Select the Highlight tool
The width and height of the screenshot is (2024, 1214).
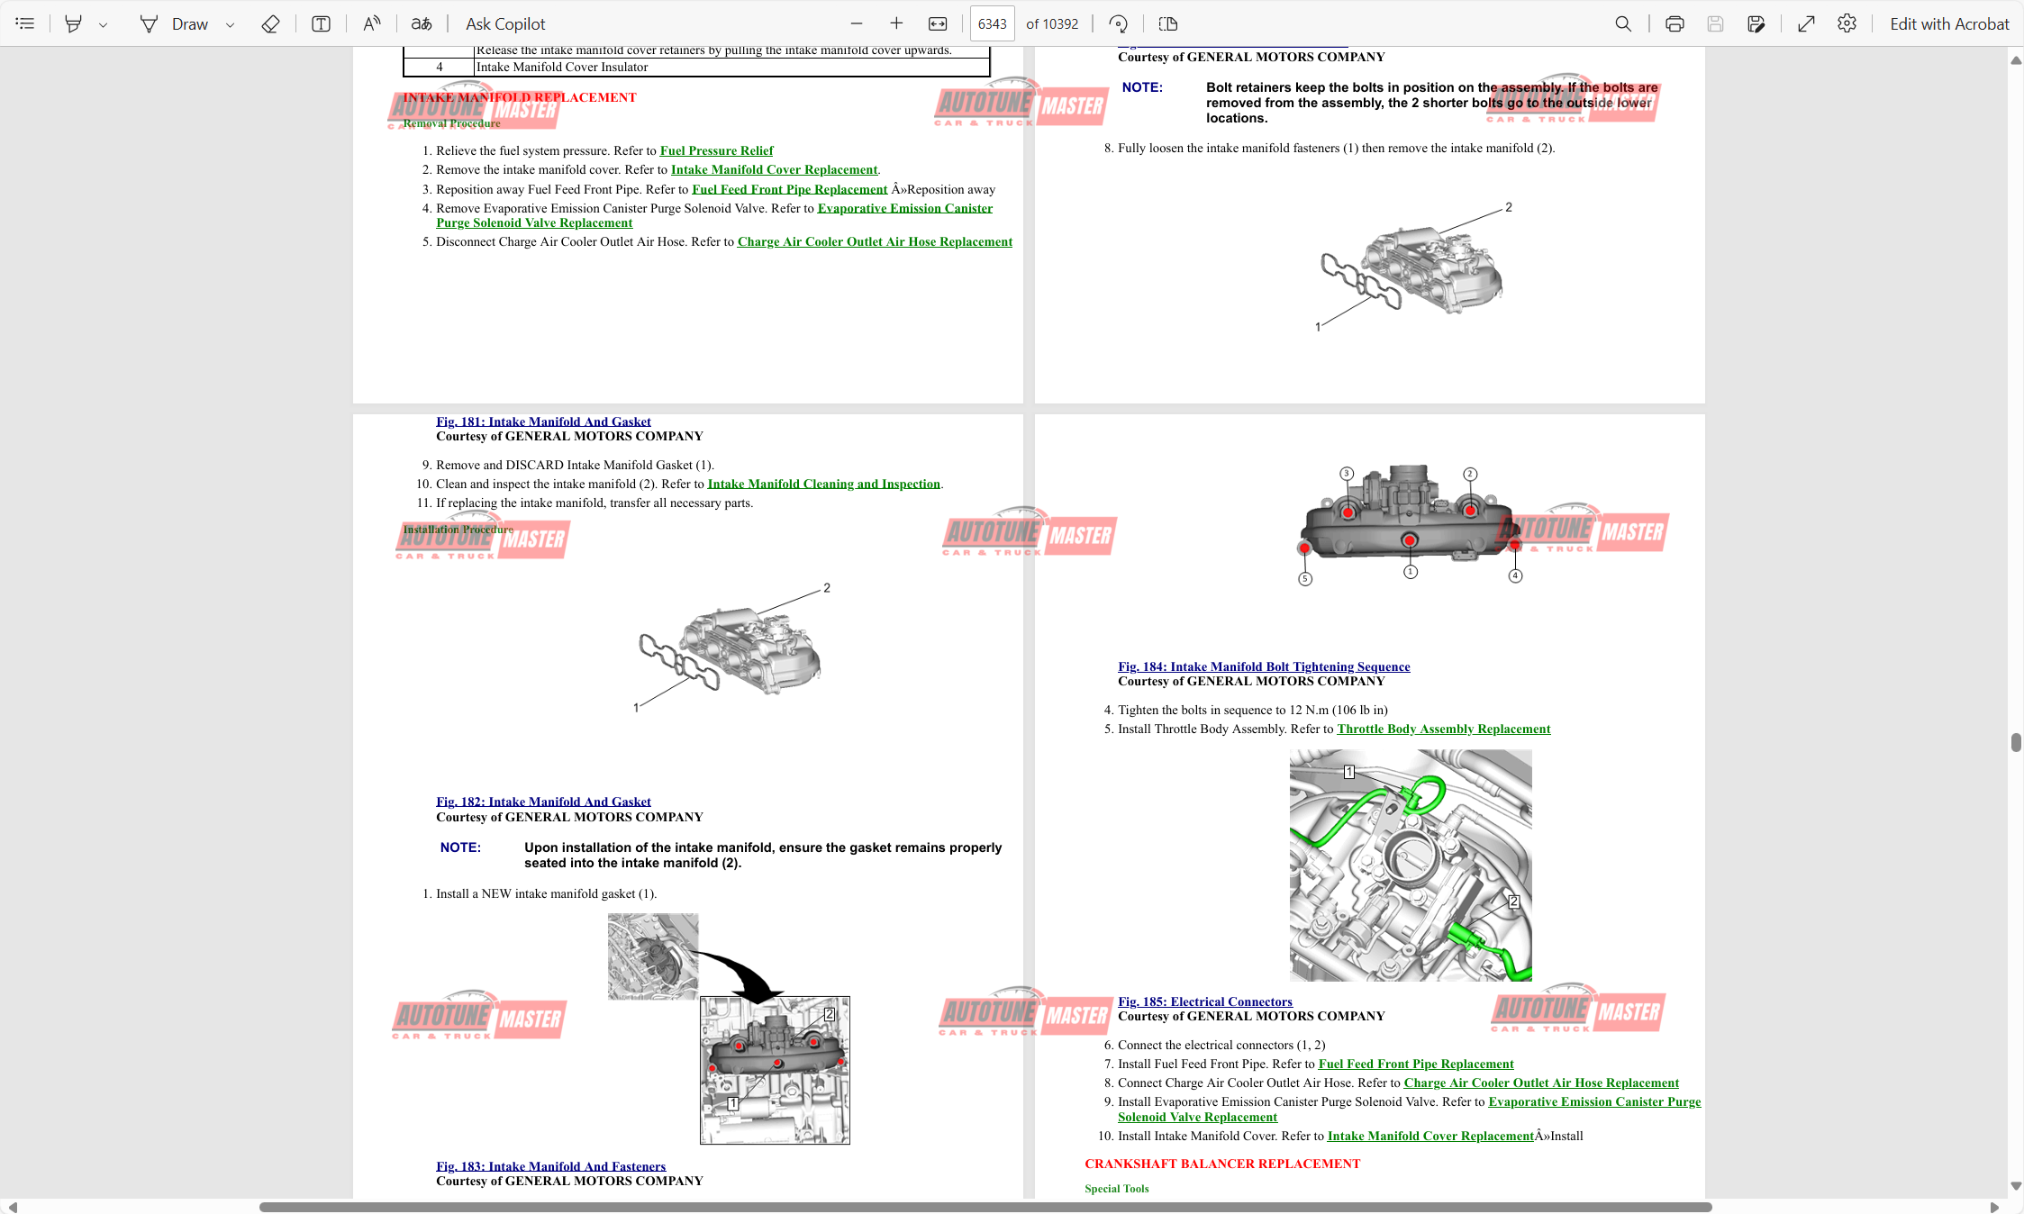pos(74,23)
